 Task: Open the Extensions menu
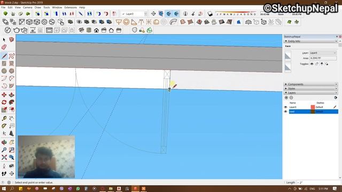71,7
